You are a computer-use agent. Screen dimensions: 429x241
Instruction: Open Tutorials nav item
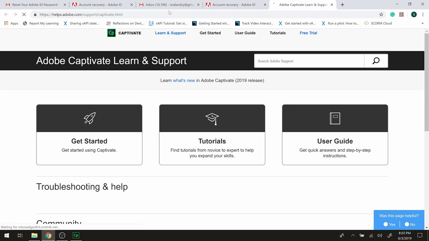point(278,33)
